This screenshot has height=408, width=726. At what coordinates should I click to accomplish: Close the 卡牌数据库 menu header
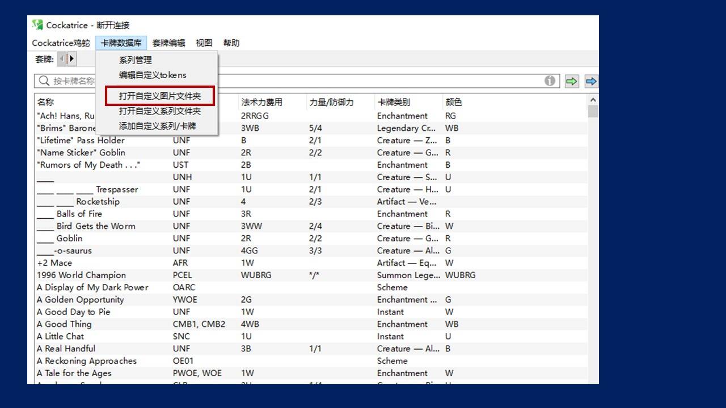pyautogui.click(x=121, y=43)
